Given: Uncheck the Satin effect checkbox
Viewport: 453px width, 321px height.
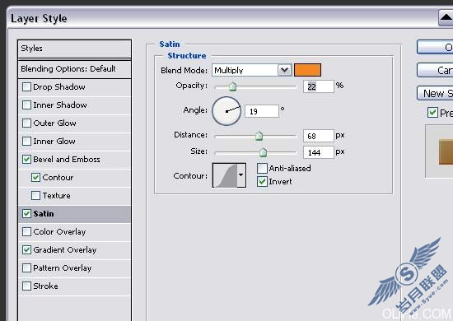Looking at the screenshot, I should pyautogui.click(x=26, y=214).
